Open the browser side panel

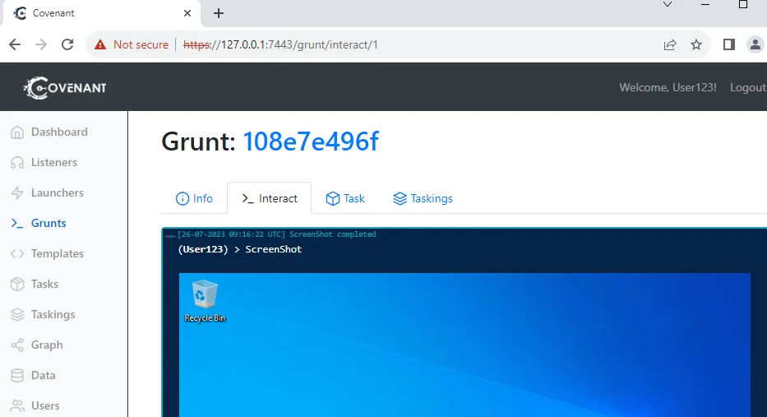point(729,44)
